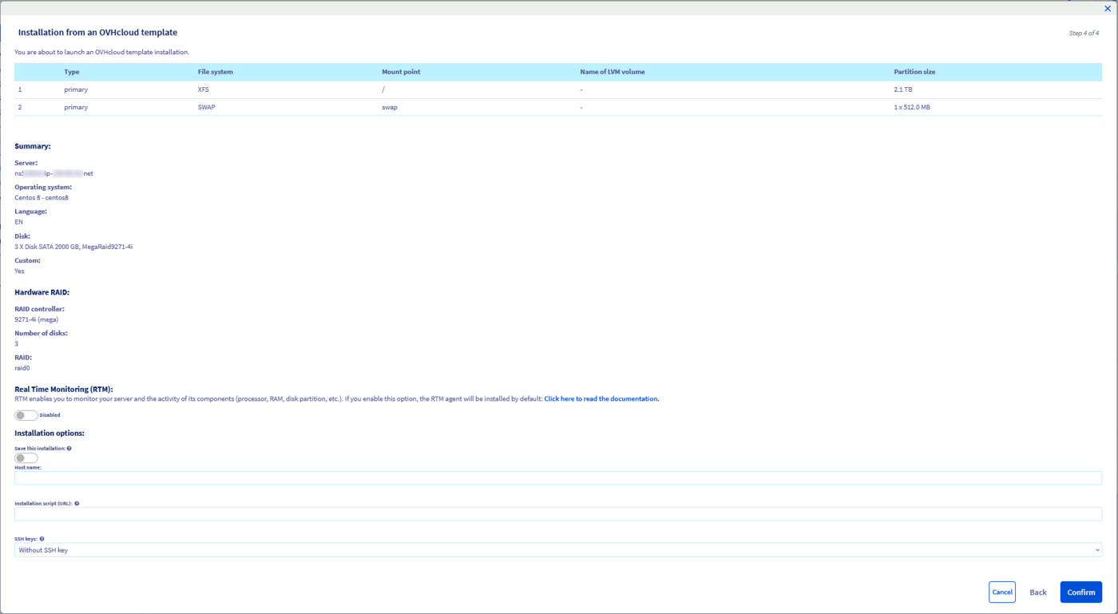The width and height of the screenshot is (1118, 614).
Task: Enable the Real Time Monitoring toggle
Action: 26,415
